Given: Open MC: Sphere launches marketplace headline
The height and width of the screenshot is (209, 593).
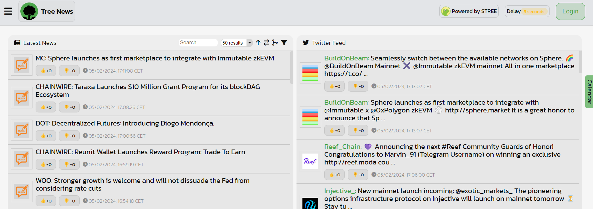Looking at the screenshot, I should (155, 58).
